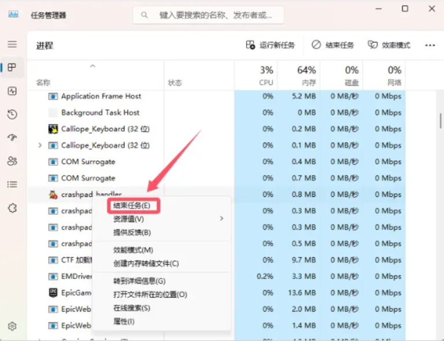Focus the search box at top
This screenshot has width=444, height=341.
pos(208,15)
